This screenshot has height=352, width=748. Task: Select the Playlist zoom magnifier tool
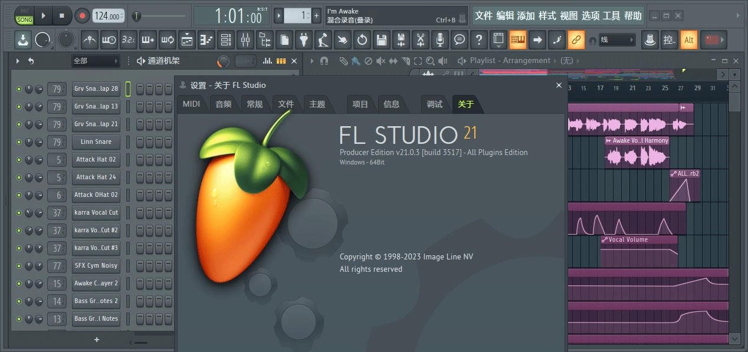[430, 61]
